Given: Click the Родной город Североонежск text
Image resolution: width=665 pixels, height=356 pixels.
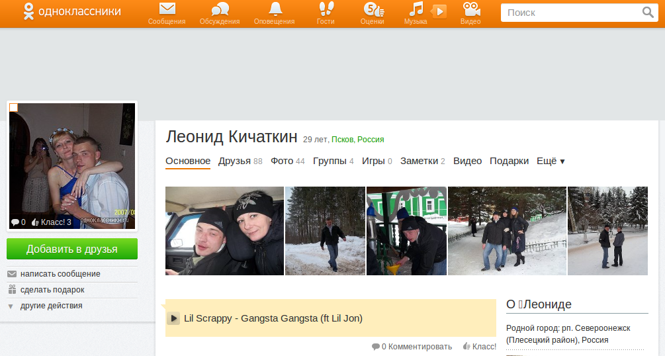Looking at the screenshot, I should [x=568, y=334].
